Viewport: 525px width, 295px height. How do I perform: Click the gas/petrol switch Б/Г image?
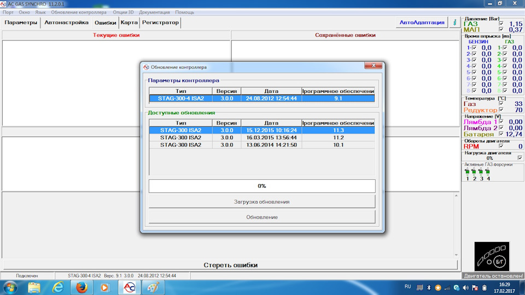point(492,257)
